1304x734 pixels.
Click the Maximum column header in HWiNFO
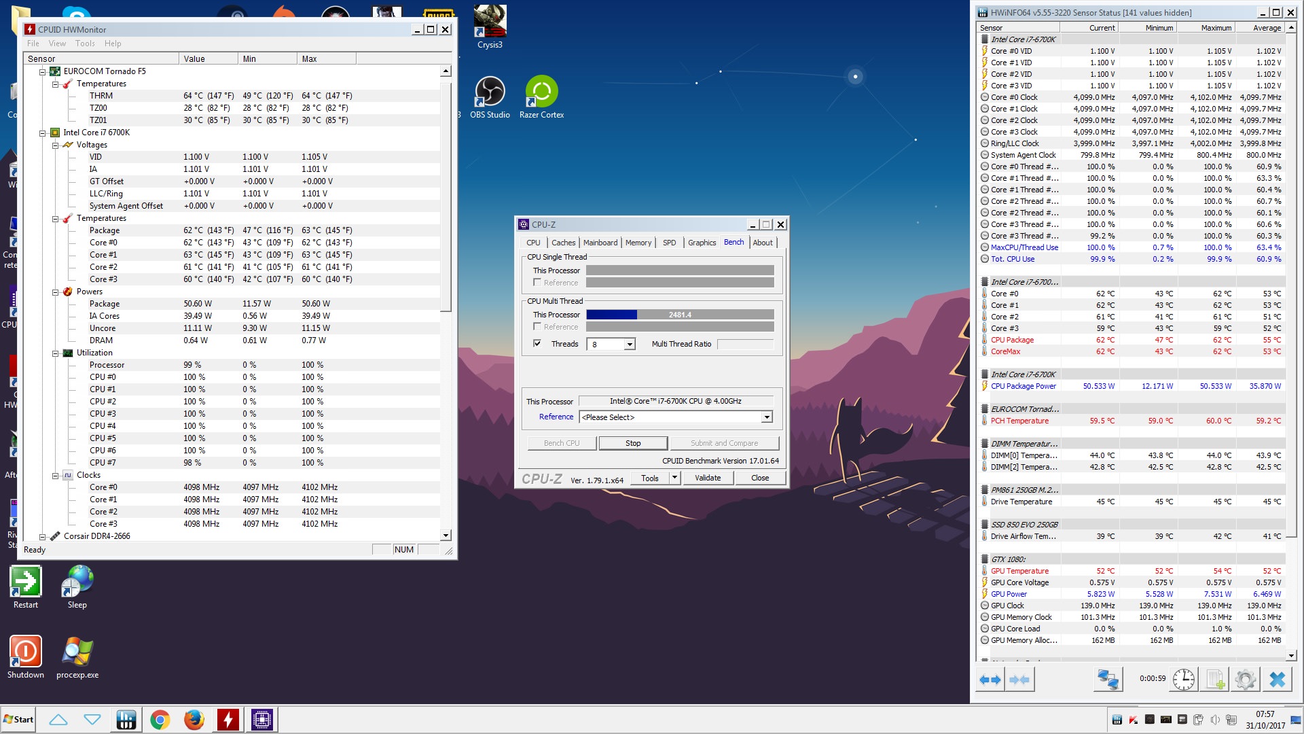[1206, 28]
